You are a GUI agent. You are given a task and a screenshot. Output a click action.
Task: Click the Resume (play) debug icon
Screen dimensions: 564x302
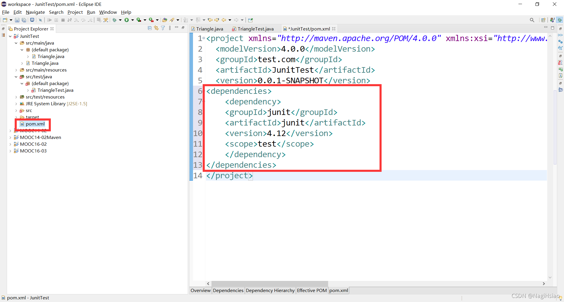pos(49,20)
